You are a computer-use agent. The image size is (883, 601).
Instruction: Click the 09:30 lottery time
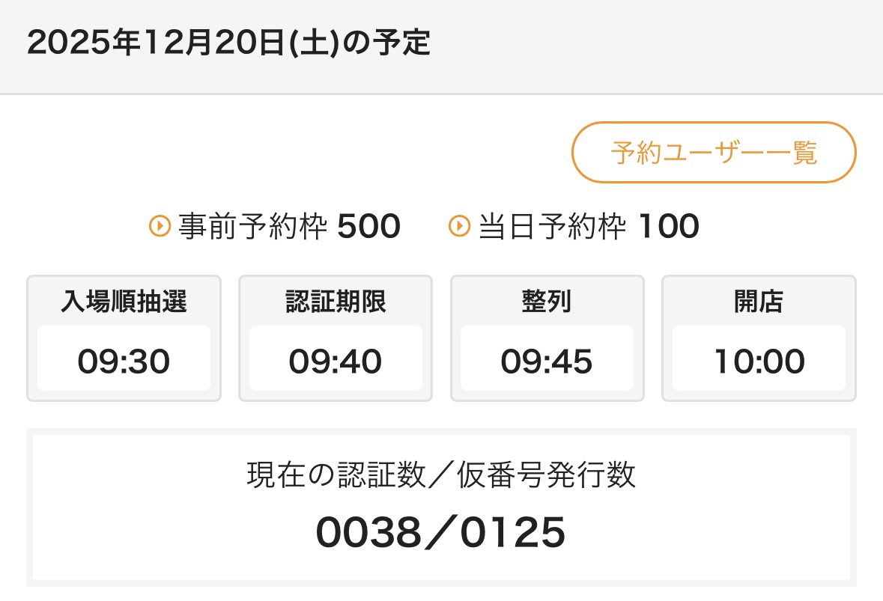[124, 362]
